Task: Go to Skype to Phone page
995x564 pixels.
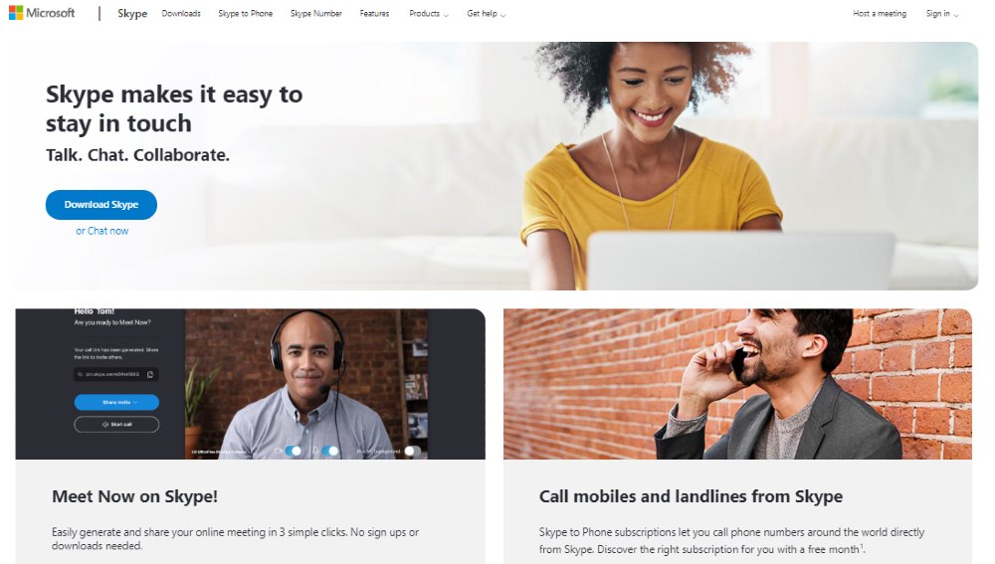Action: tap(246, 13)
